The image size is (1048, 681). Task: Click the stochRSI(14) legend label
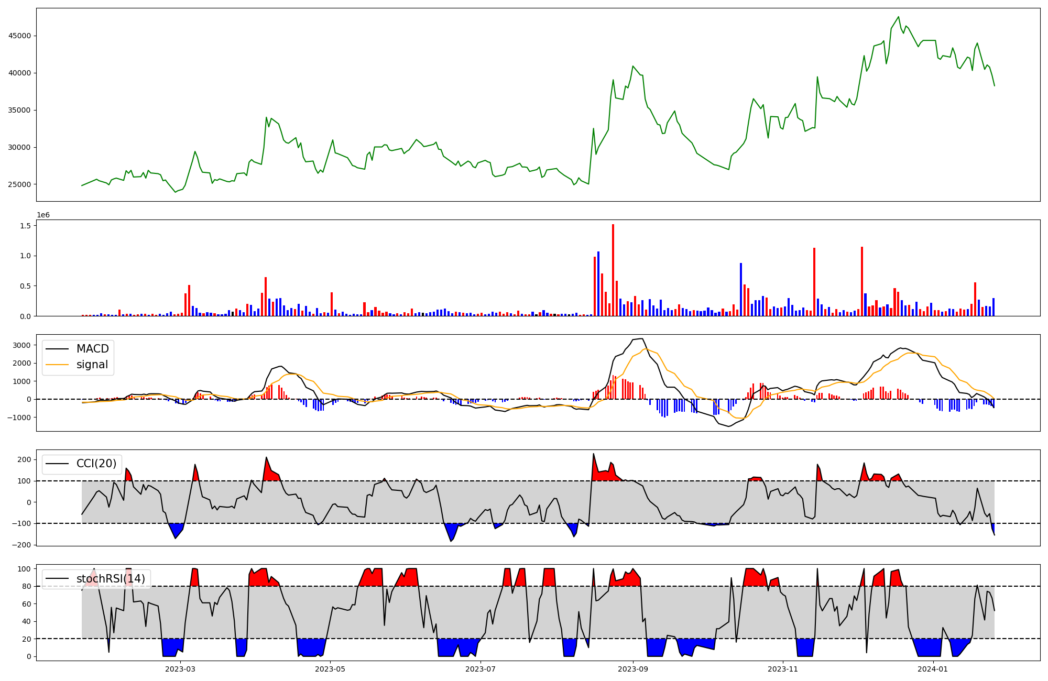111,579
